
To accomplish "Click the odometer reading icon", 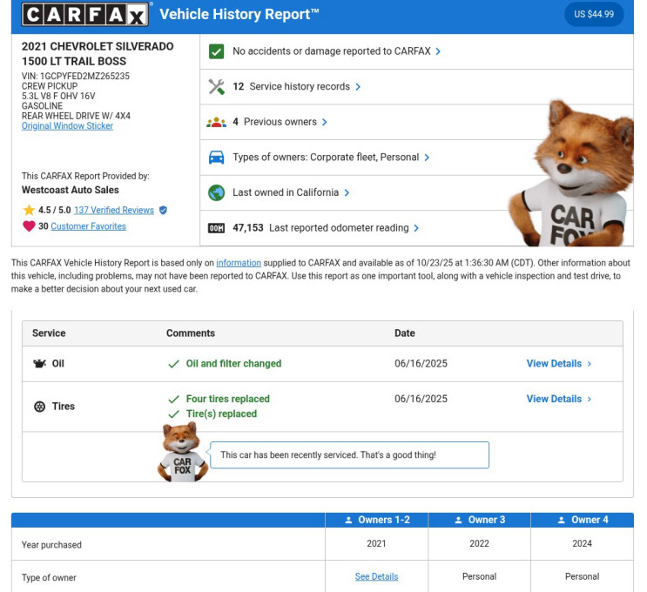I will pos(217,228).
